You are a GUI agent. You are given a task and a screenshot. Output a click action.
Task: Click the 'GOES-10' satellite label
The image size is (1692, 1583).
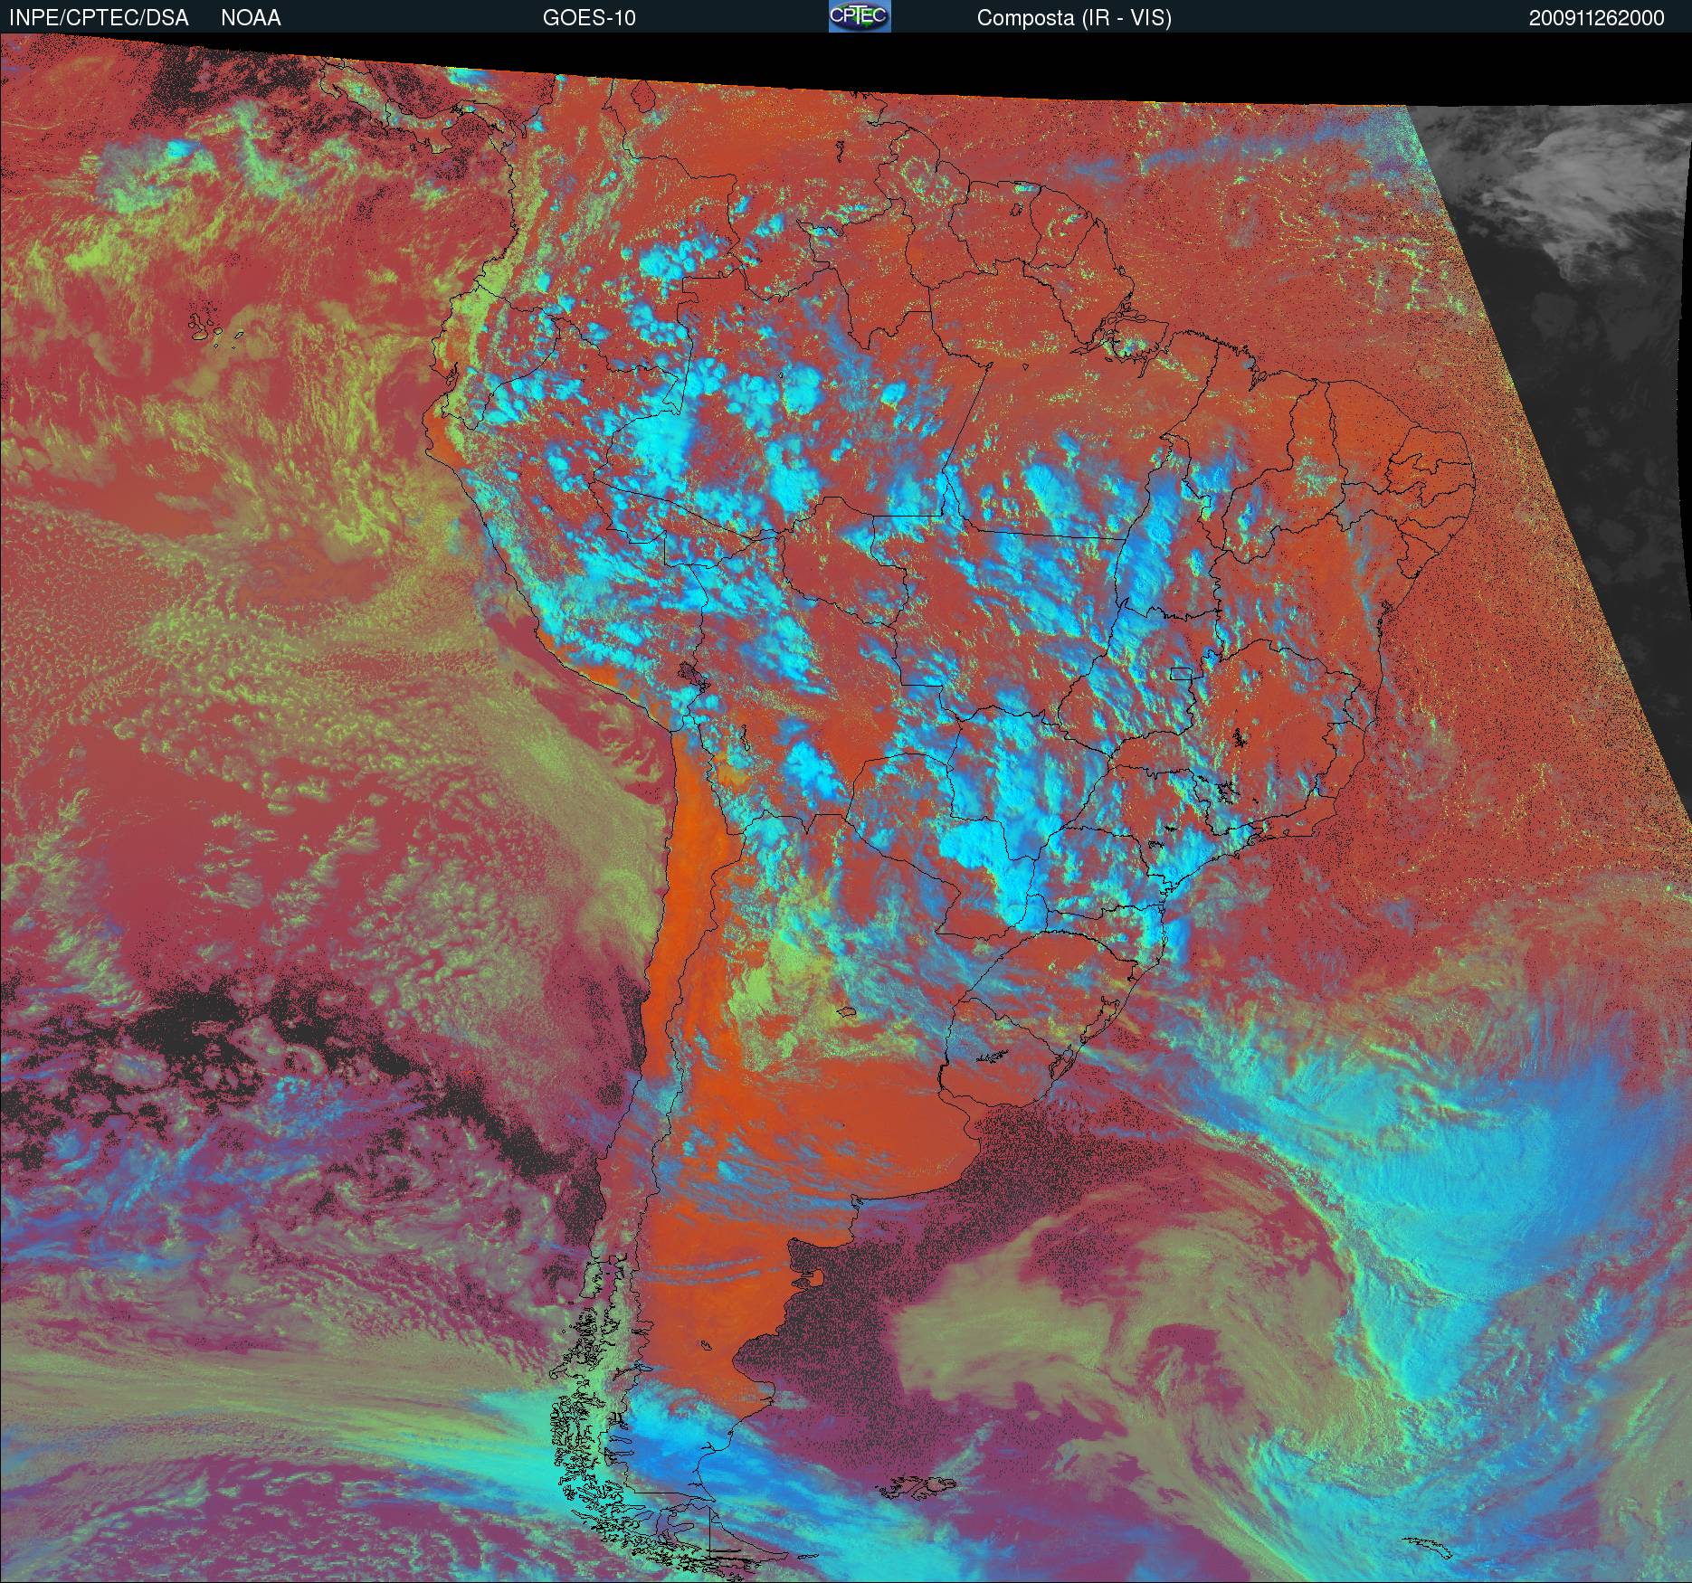(589, 18)
